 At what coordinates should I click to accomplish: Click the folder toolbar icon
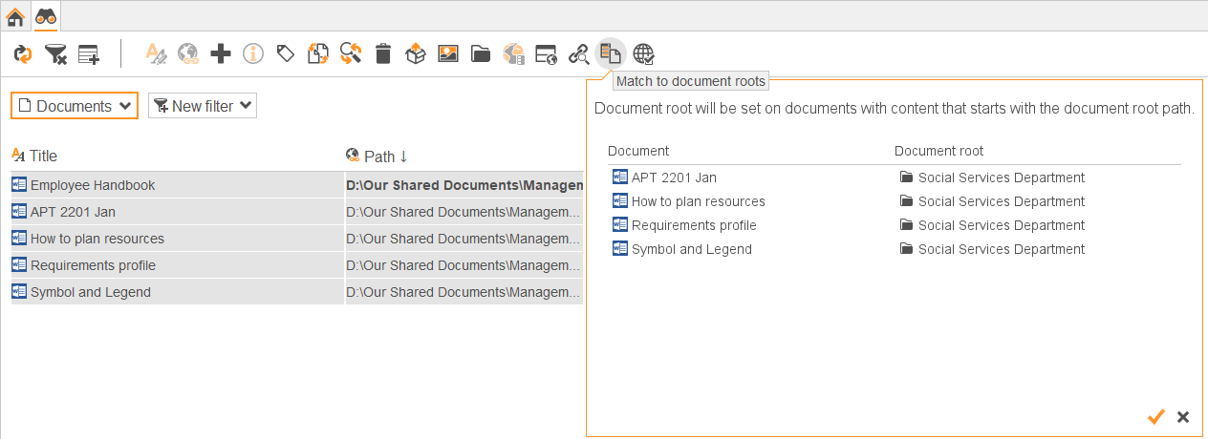pyautogui.click(x=481, y=53)
